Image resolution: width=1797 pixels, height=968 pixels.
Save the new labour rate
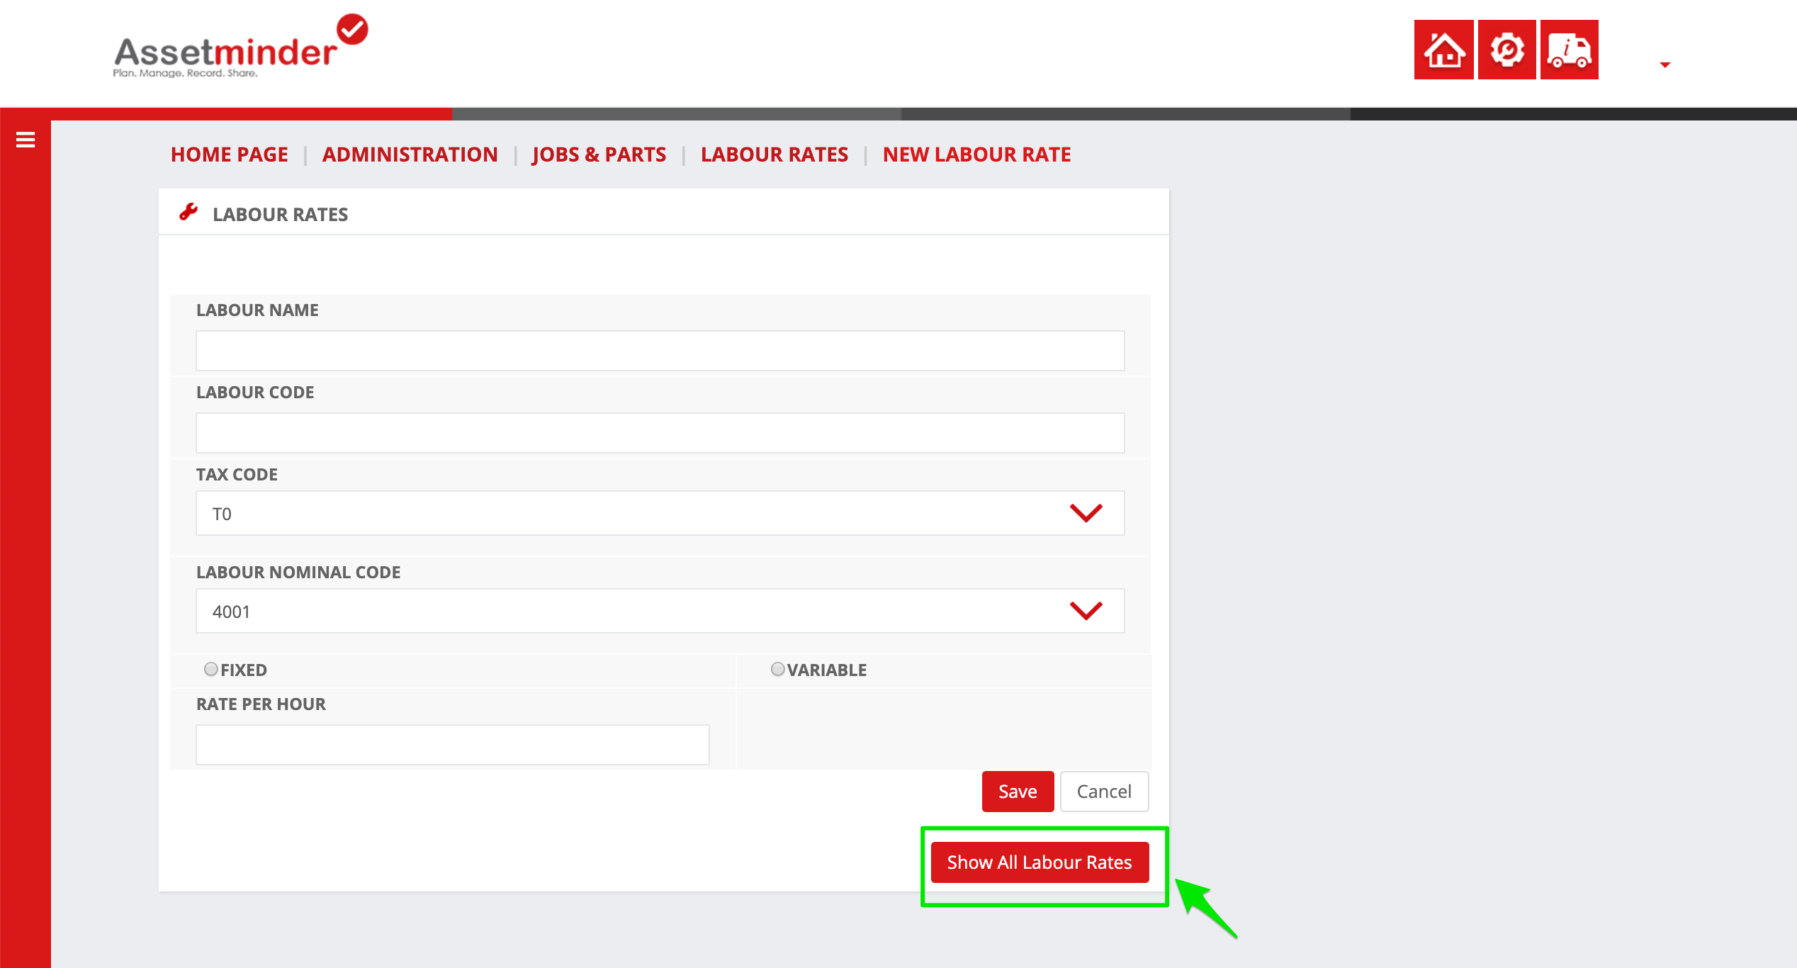[1018, 792]
